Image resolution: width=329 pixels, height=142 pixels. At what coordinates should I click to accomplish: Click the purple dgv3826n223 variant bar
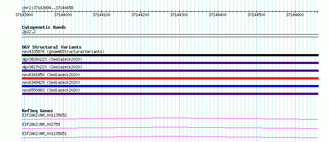coord(170,63)
